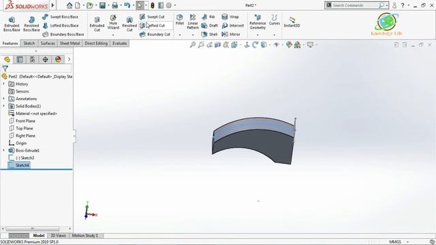This screenshot has width=436, height=245.
Task: Open the Curves tool
Action: 274,20
